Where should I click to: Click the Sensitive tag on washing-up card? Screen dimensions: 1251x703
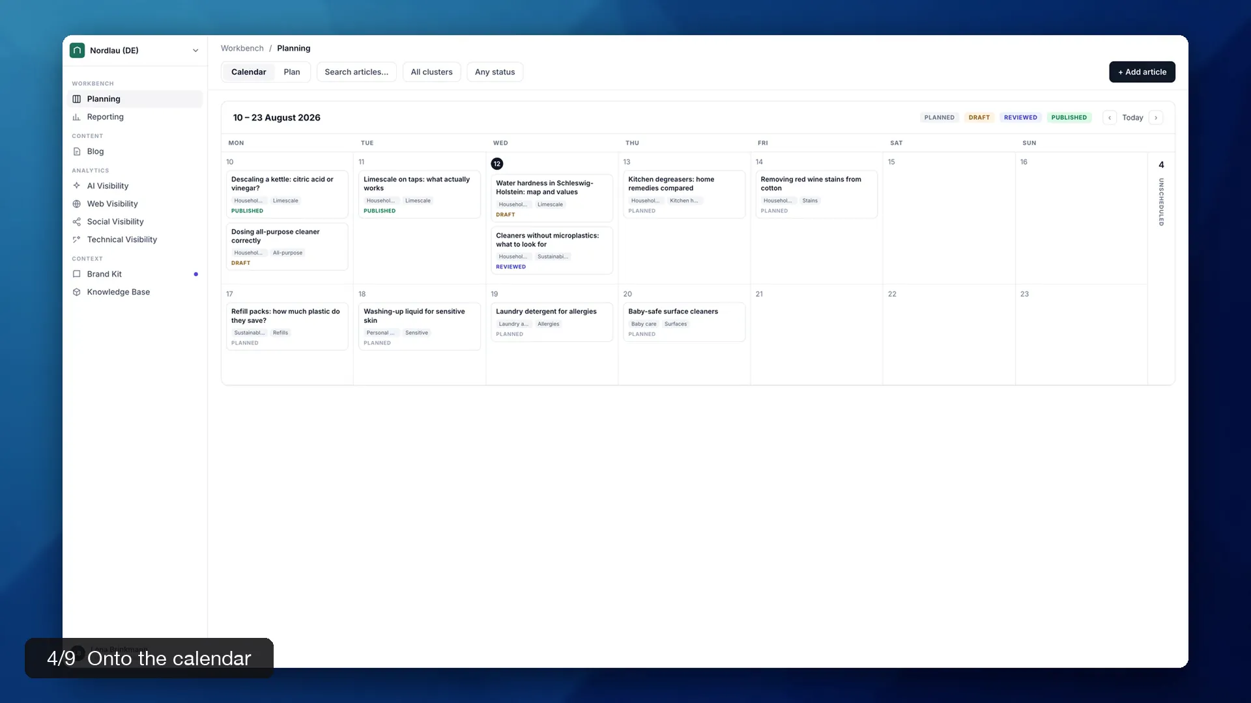[417, 333]
